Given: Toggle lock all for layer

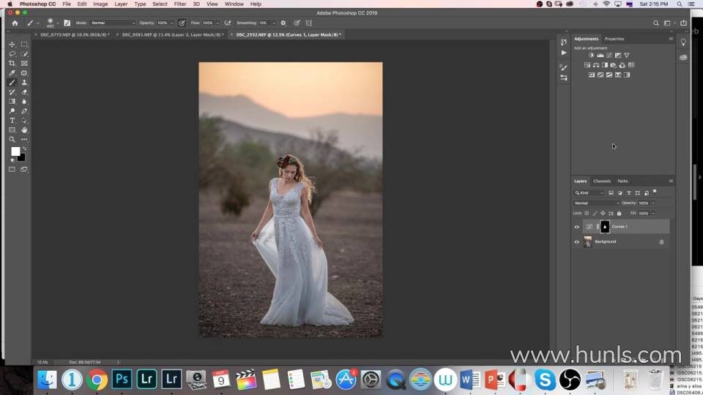Looking at the screenshot, I should pyautogui.click(x=620, y=213).
